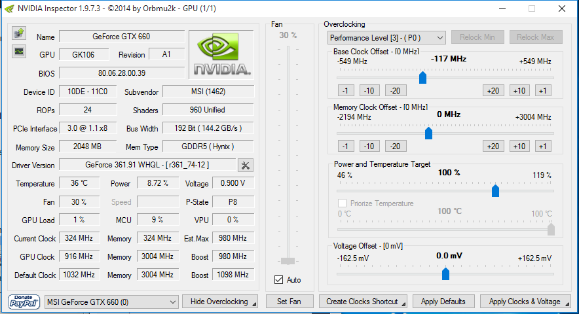Click the Mem Type value GDDR5 (Hynix)

tap(208, 147)
